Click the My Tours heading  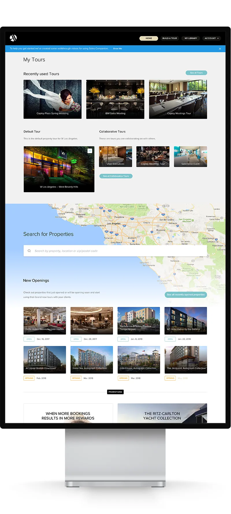click(x=34, y=59)
